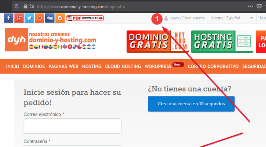This screenshot has height=147, width=266.
Task: Open the Login / Crear cuenta link
Action: (185, 18)
